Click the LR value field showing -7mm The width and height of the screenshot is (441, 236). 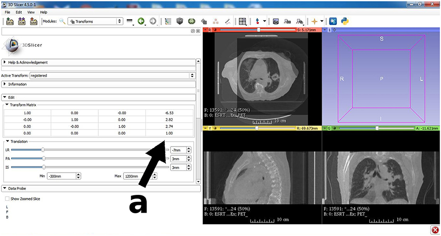pos(178,150)
